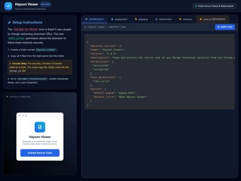Click the wrench icon beside Setup Instructions
241x181 pixels.
(9, 22)
